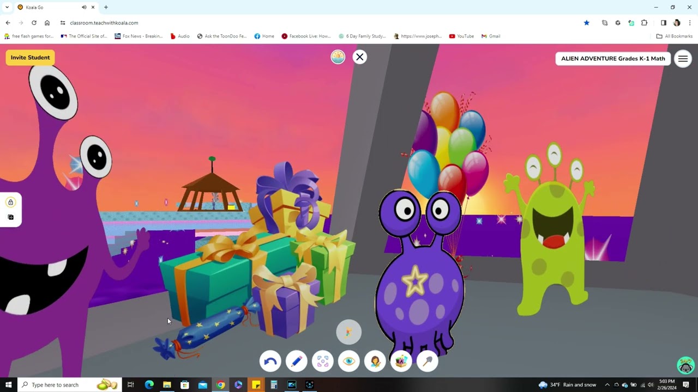
Task: Open the toy box objects tool
Action: (401, 362)
